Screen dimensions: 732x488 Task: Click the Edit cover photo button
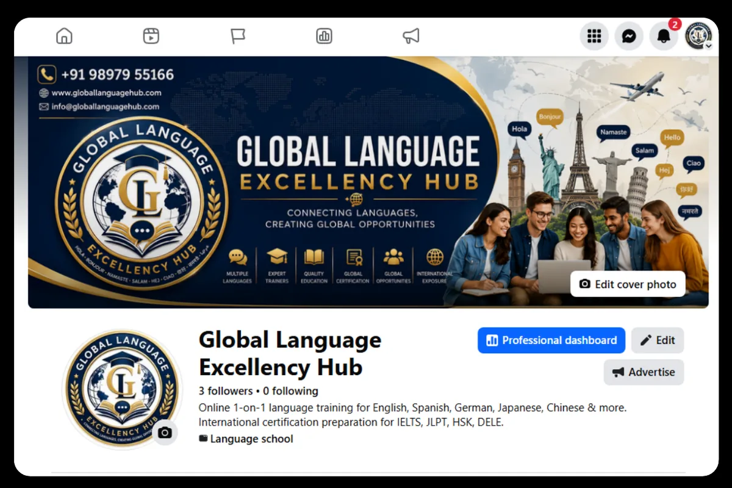point(628,284)
